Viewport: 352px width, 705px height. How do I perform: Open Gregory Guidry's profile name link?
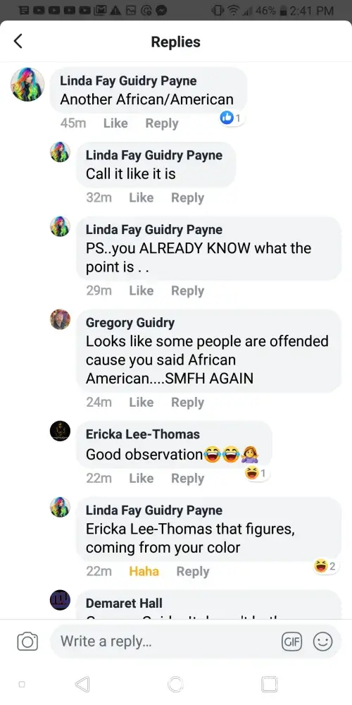click(x=130, y=322)
